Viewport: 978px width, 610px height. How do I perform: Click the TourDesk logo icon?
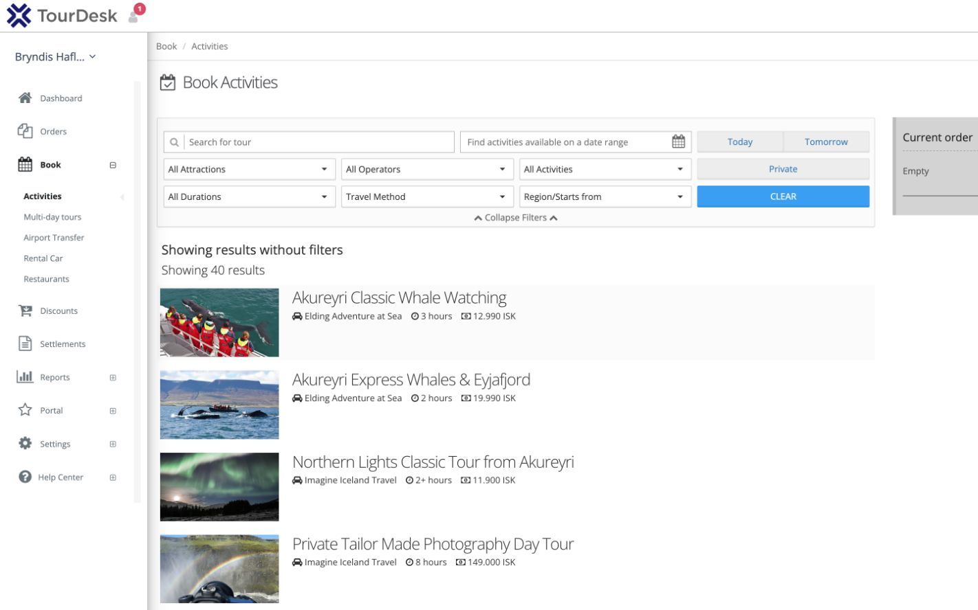coord(19,15)
